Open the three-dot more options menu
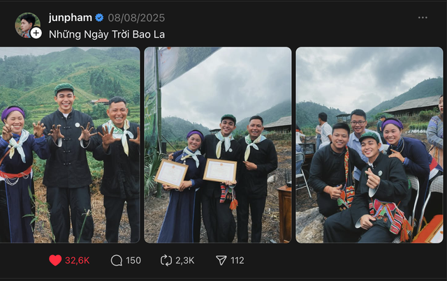 pyautogui.click(x=423, y=17)
